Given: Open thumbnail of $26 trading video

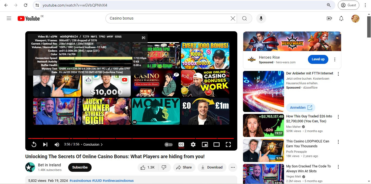Looking at the screenshot, I should tap(263, 125).
